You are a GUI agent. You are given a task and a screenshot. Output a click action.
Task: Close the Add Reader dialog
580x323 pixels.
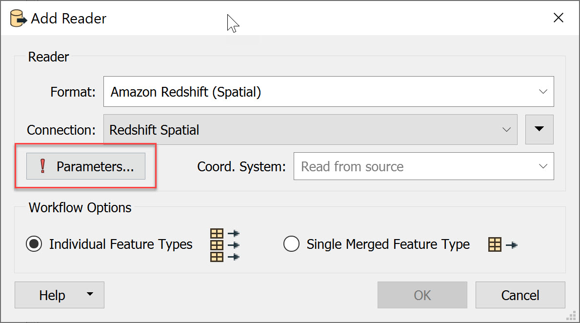558,19
